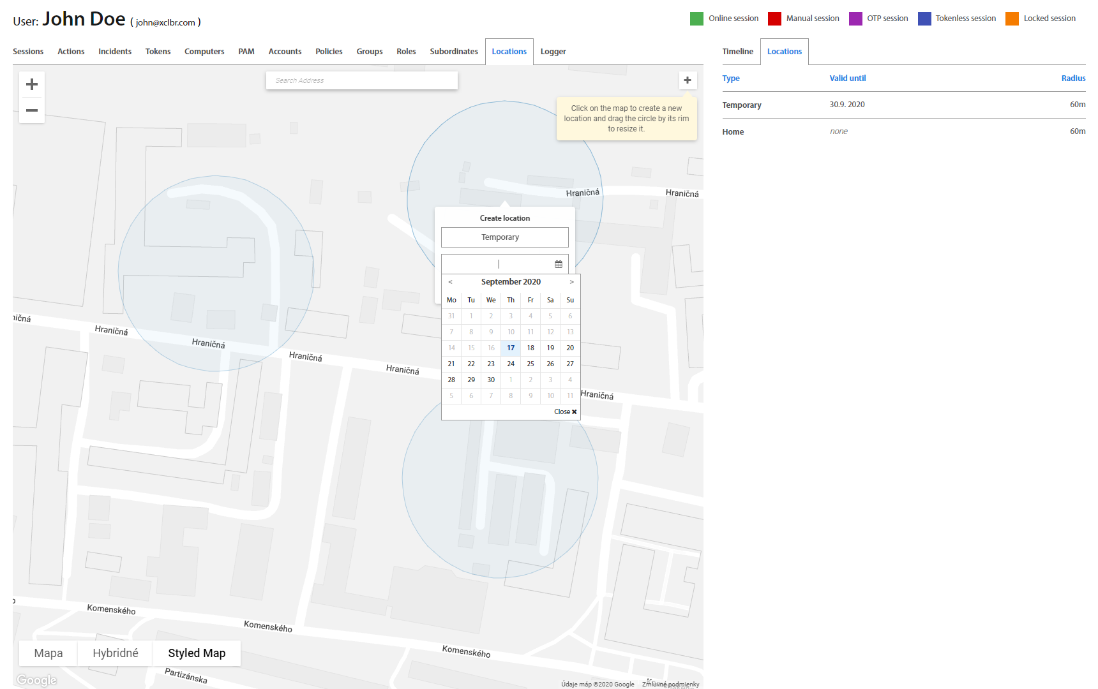
Task: Switch map to Hybridné view
Action: pos(116,653)
